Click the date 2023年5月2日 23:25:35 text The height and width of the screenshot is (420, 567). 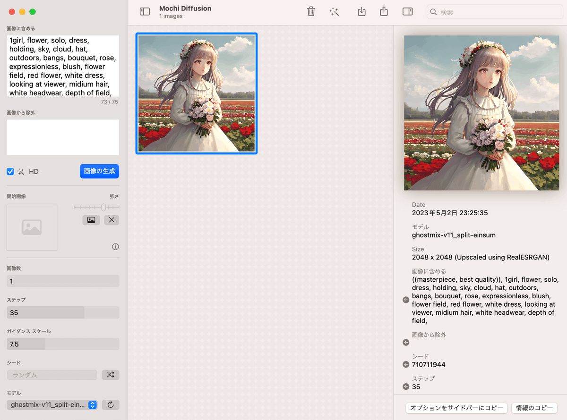pos(450,213)
